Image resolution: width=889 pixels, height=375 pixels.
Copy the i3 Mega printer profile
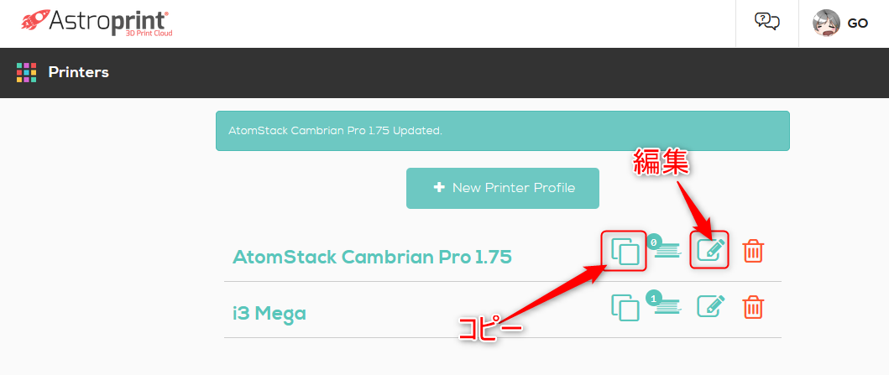[x=625, y=308]
